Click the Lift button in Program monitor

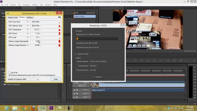click(168, 60)
